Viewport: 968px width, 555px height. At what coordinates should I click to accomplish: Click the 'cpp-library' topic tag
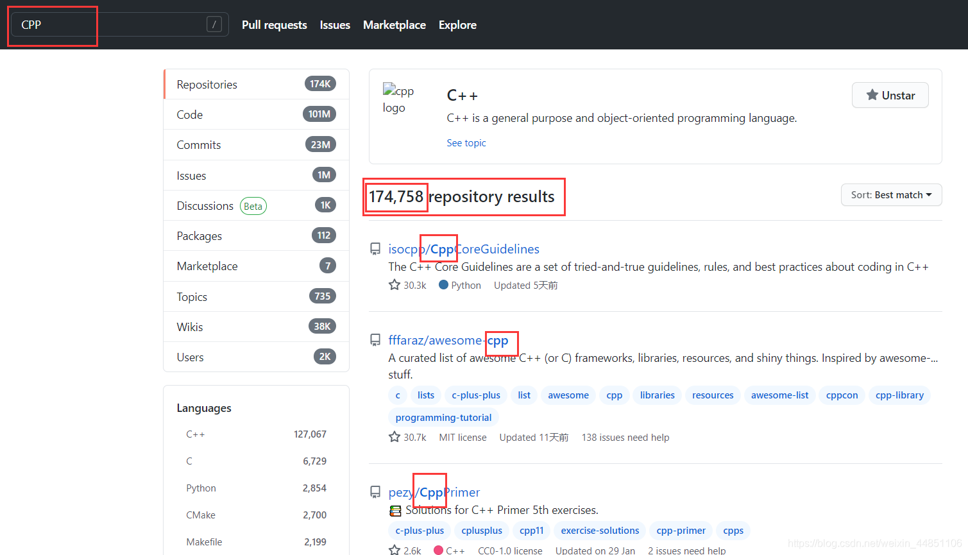pos(900,395)
